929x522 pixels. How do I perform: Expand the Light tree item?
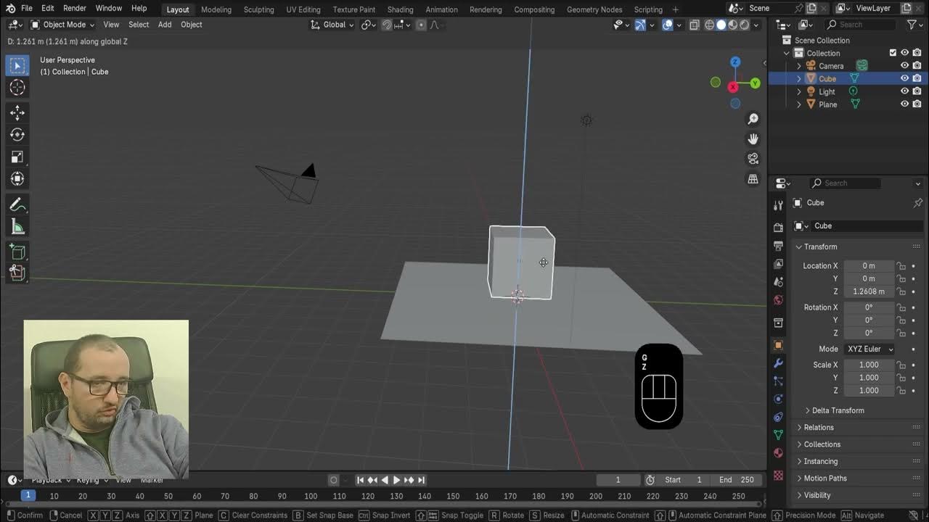[799, 91]
